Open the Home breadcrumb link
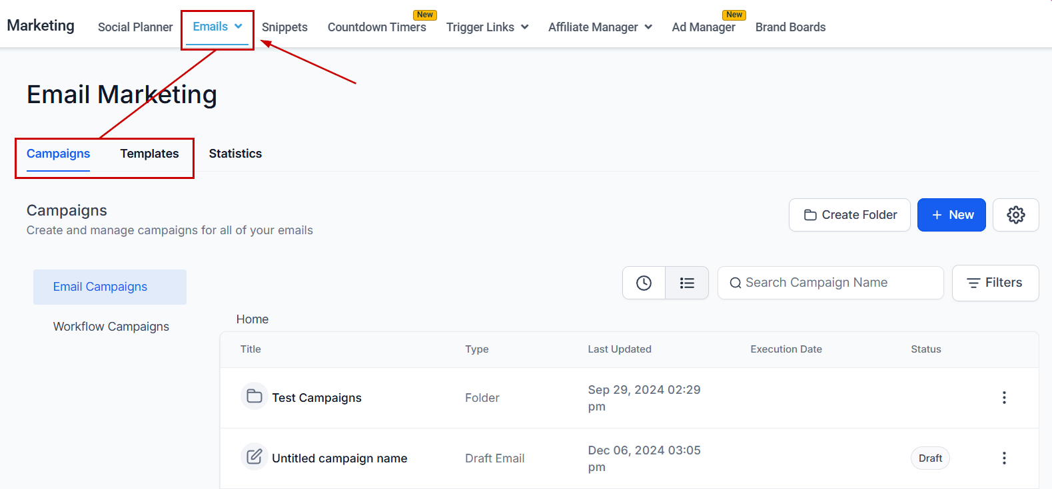This screenshot has width=1052, height=489. point(253,319)
